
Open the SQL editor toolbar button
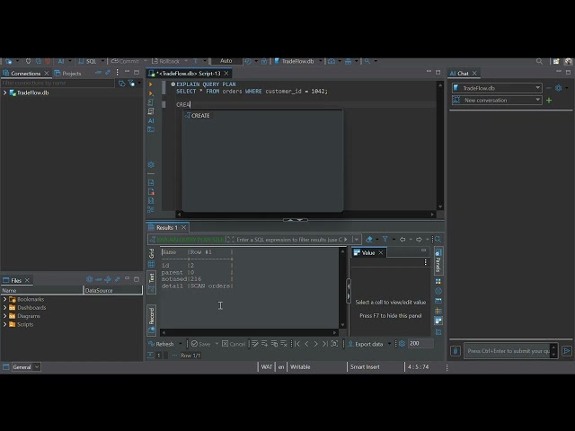pyautogui.click(x=88, y=61)
